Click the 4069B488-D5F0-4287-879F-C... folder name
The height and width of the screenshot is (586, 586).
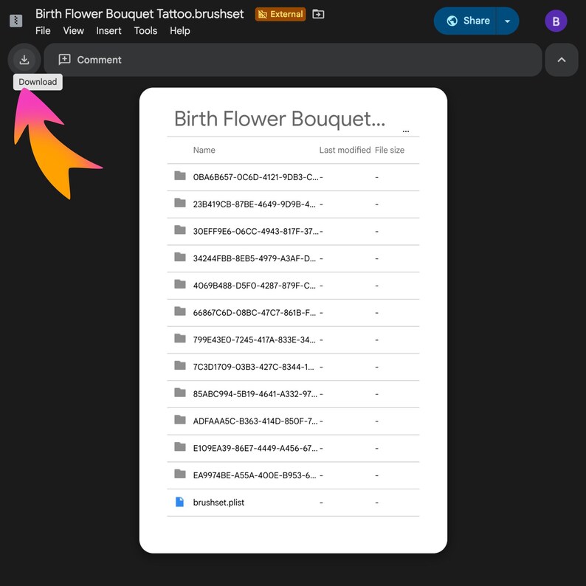[x=254, y=286]
